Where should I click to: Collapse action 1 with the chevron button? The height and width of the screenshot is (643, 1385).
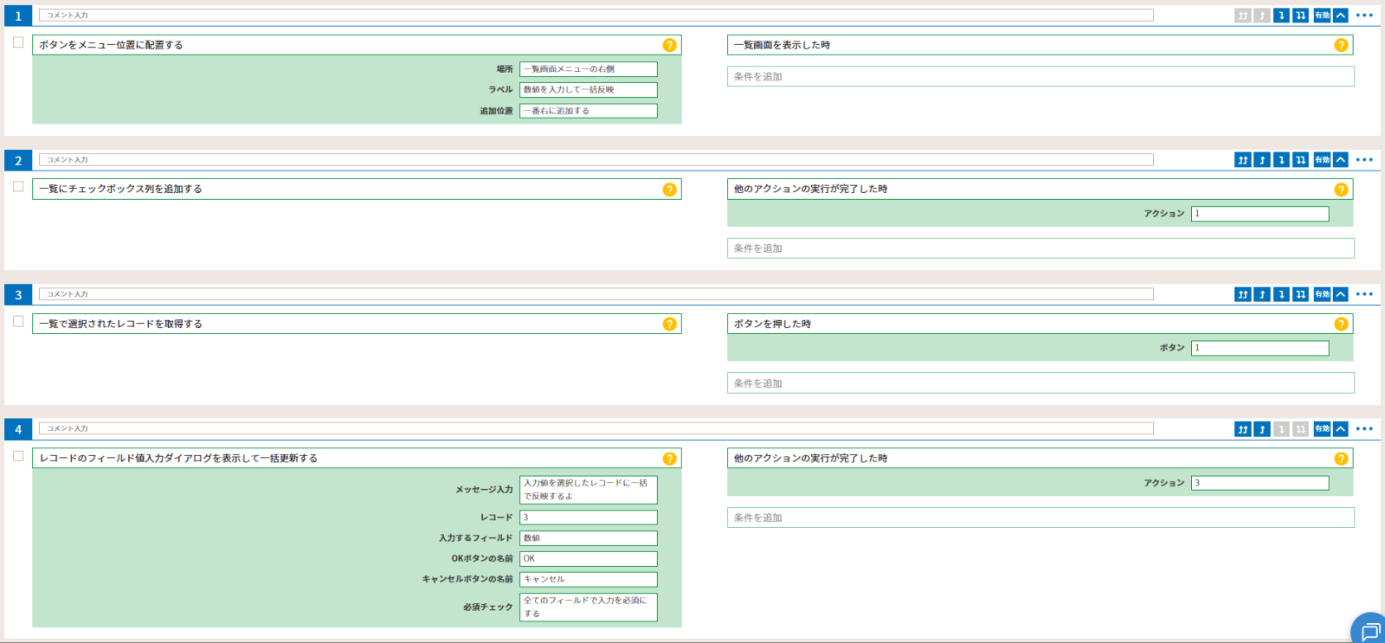coord(1341,16)
